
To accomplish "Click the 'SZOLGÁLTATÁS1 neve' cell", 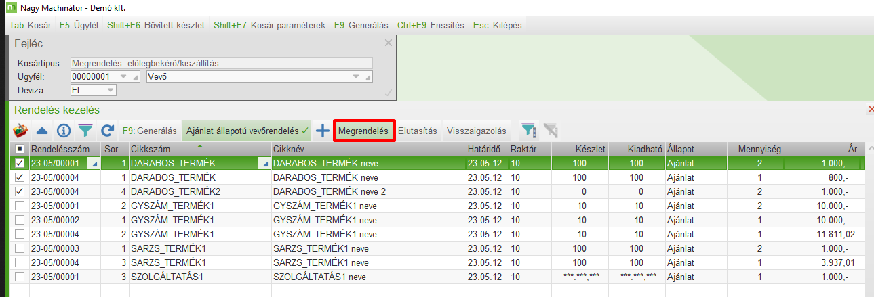I will point(369,277).
